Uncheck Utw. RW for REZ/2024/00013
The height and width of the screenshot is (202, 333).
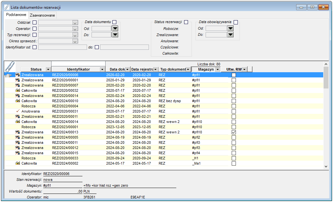pyautogui.click(x=234, y=132)
